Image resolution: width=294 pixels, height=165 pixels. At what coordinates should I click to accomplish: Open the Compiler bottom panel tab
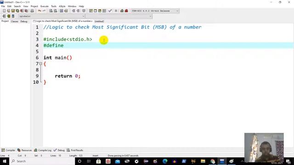8,150
